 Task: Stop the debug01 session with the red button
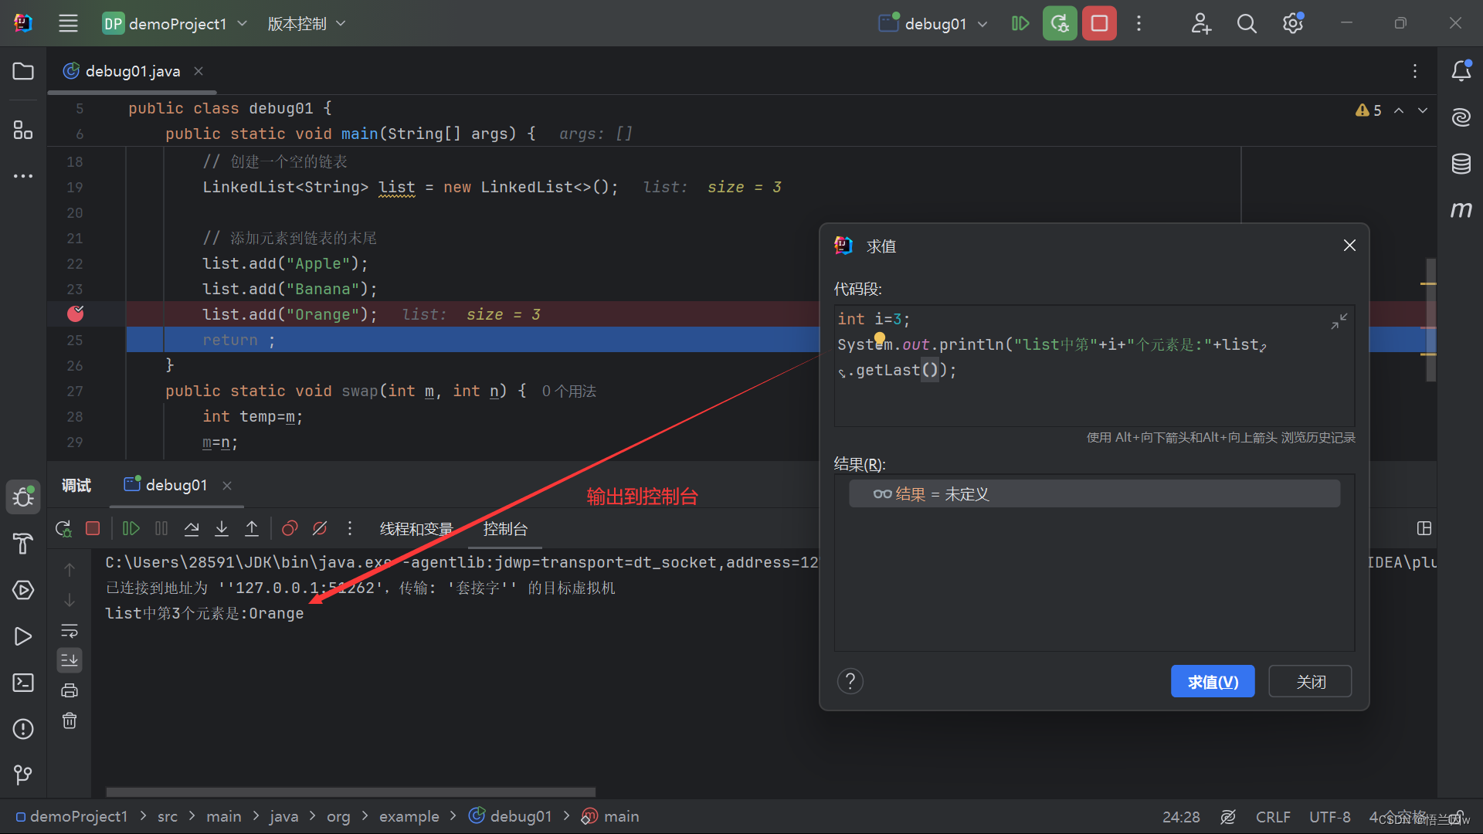1099,23
